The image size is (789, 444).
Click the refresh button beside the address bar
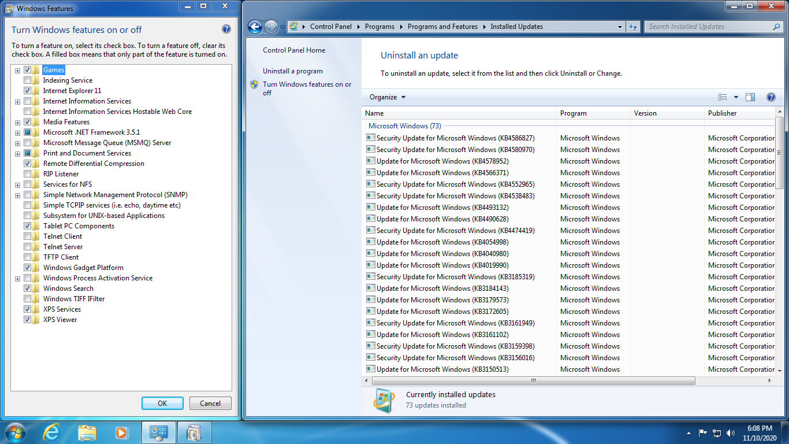click(x=633, y=27)
